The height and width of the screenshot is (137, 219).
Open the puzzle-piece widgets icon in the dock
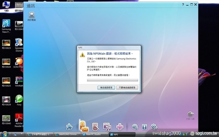(x=69, y=127)
